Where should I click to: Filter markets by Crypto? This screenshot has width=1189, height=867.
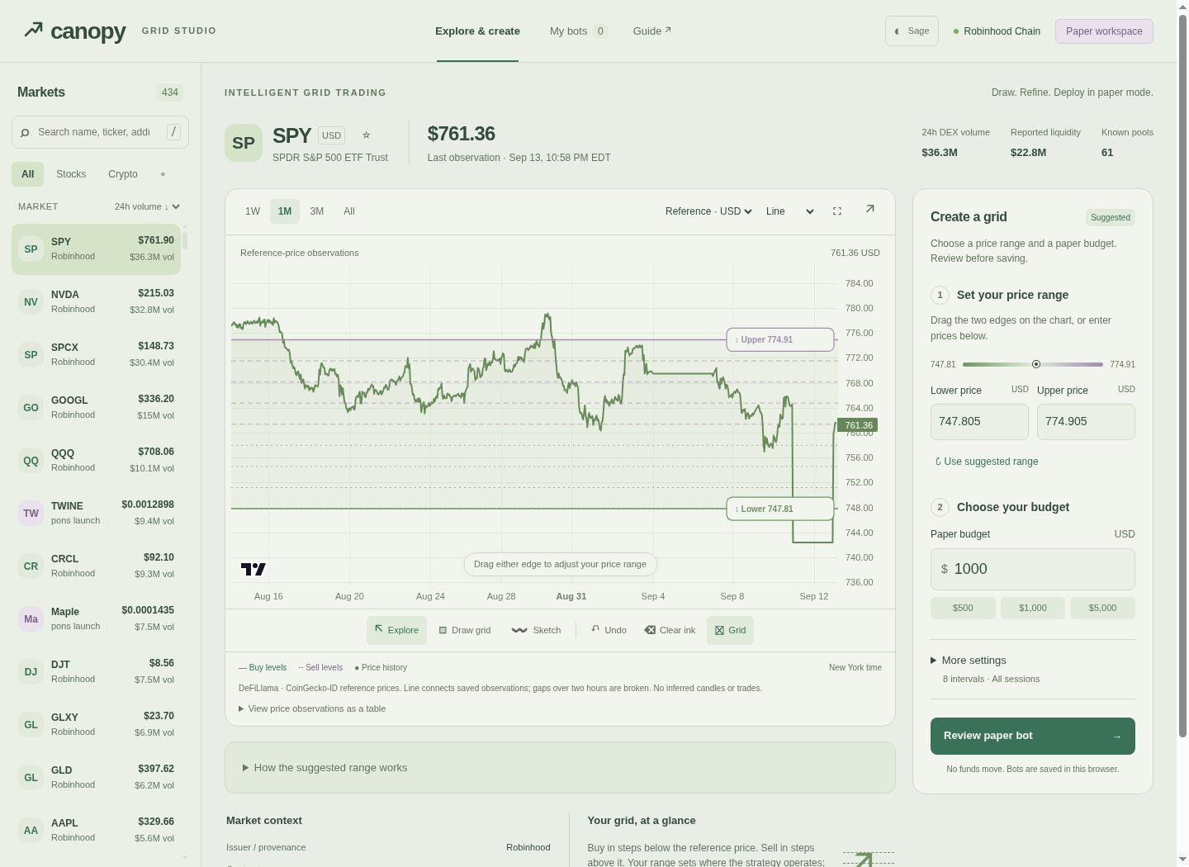123,174
